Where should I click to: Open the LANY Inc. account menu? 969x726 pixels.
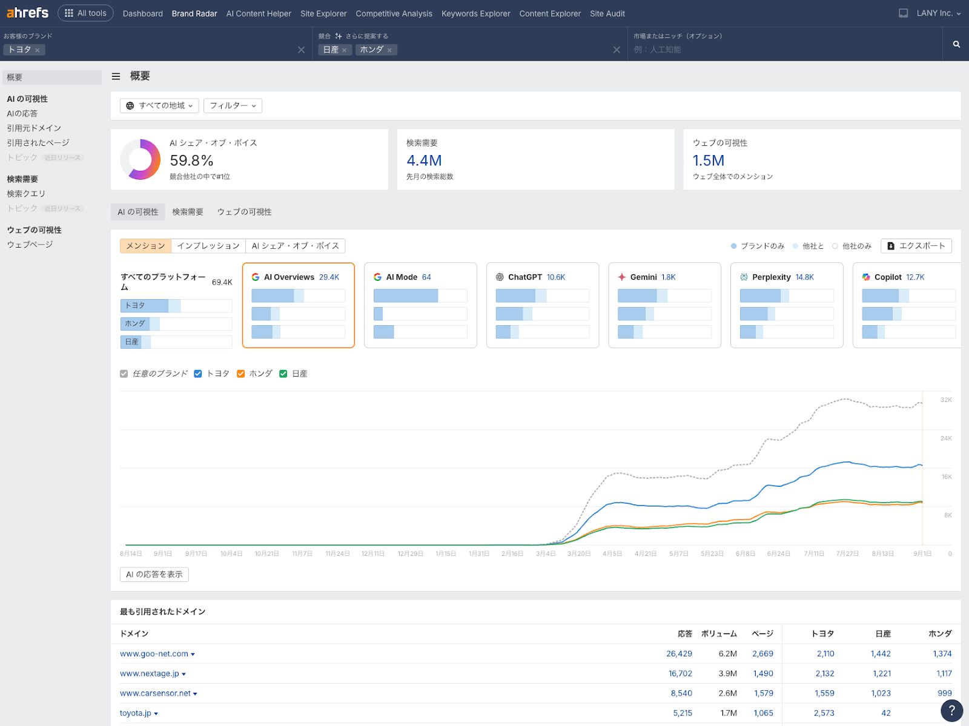(938, 13)
